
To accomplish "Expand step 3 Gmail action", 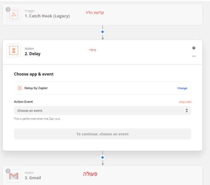I will click(102, 176).
